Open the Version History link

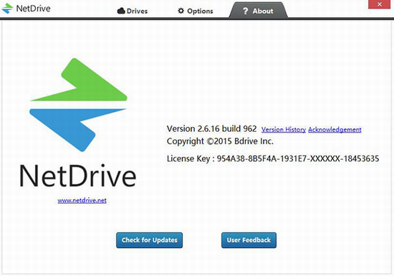pos(284,130)
